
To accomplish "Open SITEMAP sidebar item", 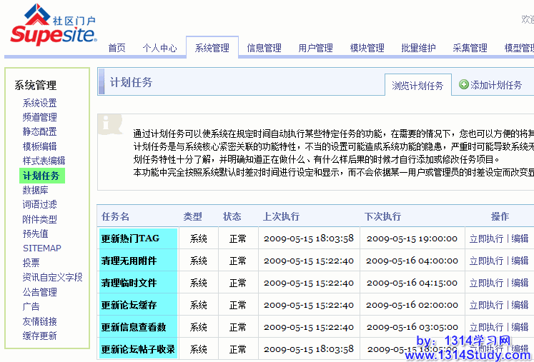I will [41, 248].
